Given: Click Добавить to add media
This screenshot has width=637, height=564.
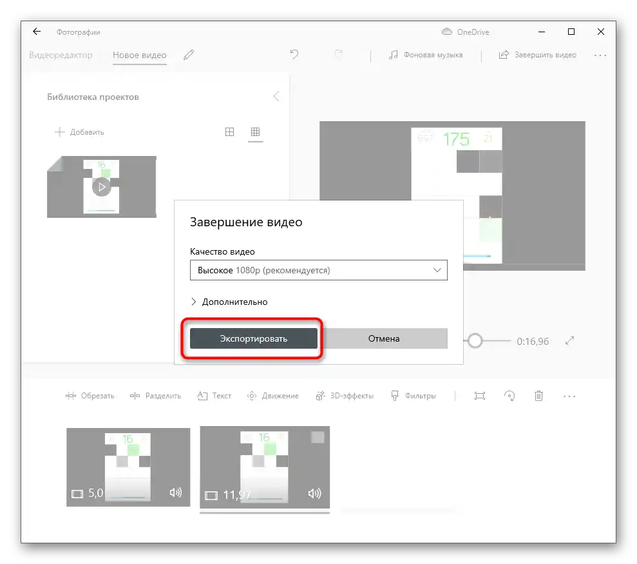Looking at the screenshot, I should pyautogui.click(x=80, y=132).
